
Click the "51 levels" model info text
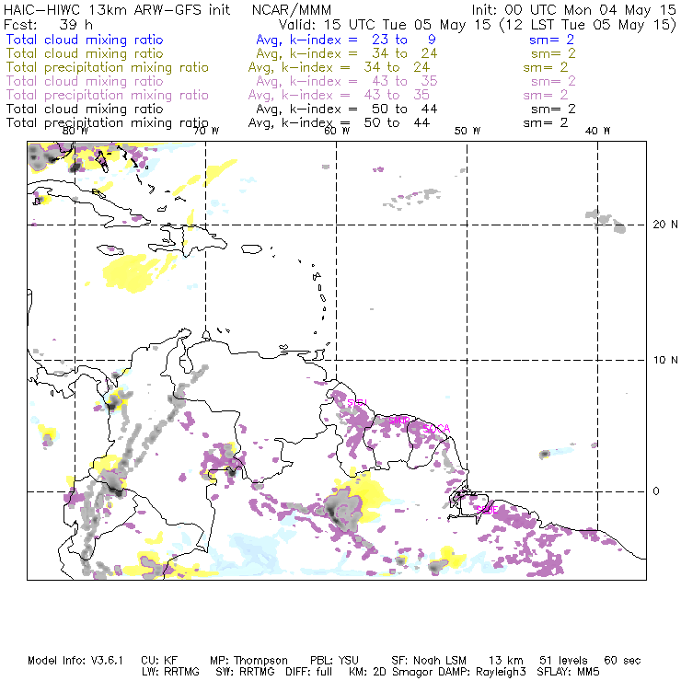(x=563, y=661)
